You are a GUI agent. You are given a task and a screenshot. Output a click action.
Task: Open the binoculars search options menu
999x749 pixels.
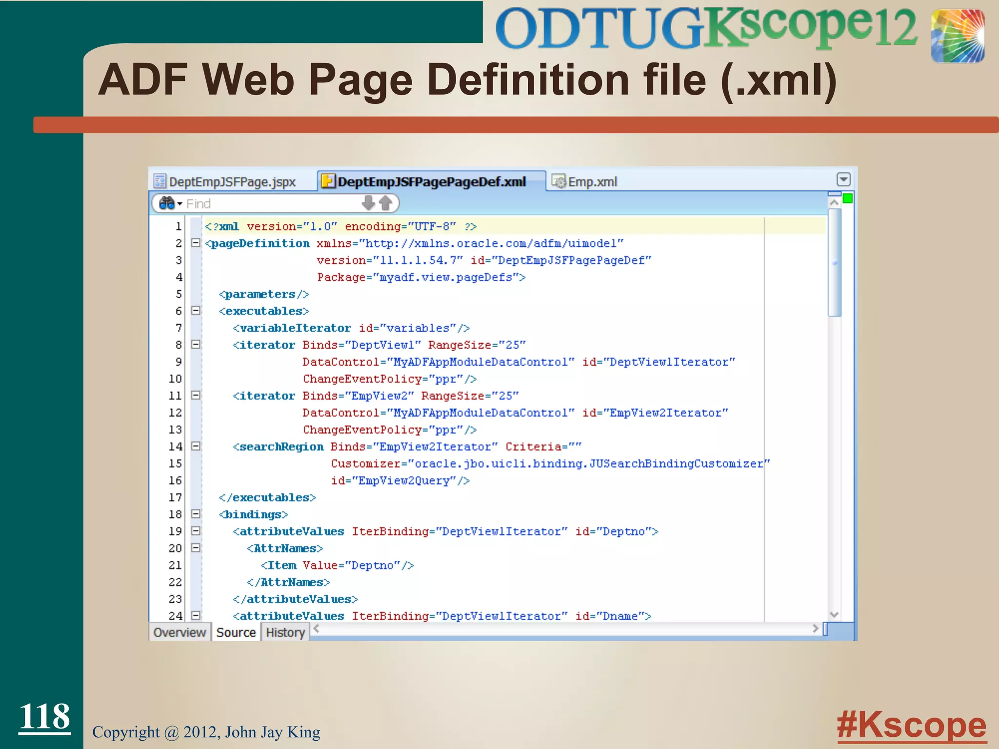[x=170, y=203]
